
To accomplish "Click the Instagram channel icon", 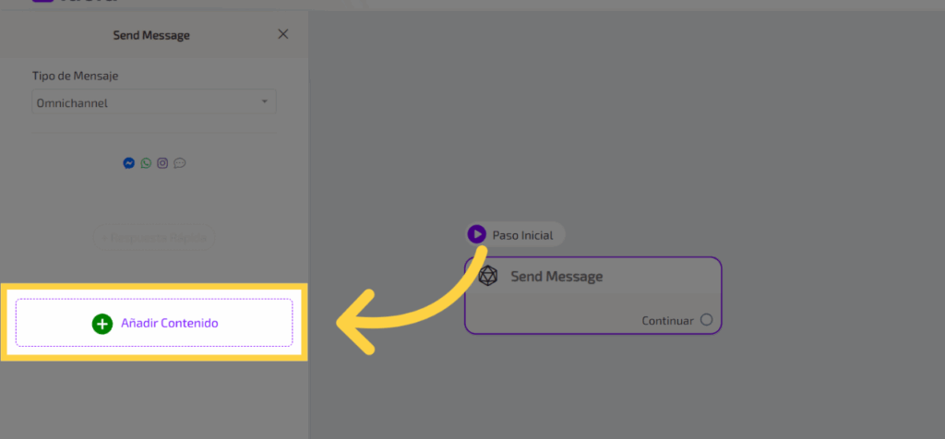I will [162, 163].
